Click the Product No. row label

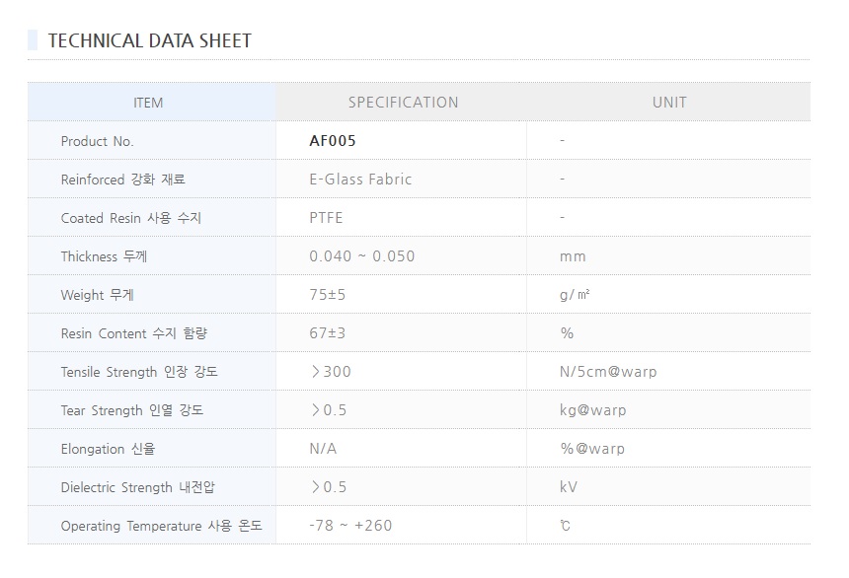click(97, 141)
